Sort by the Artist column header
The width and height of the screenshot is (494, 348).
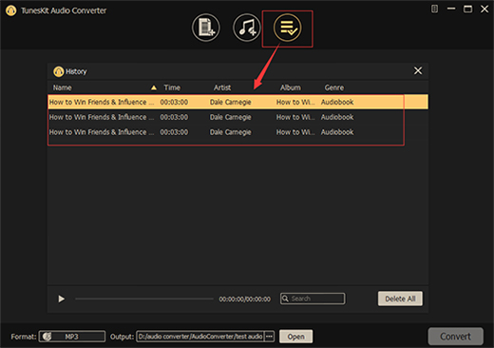point(222,87)
